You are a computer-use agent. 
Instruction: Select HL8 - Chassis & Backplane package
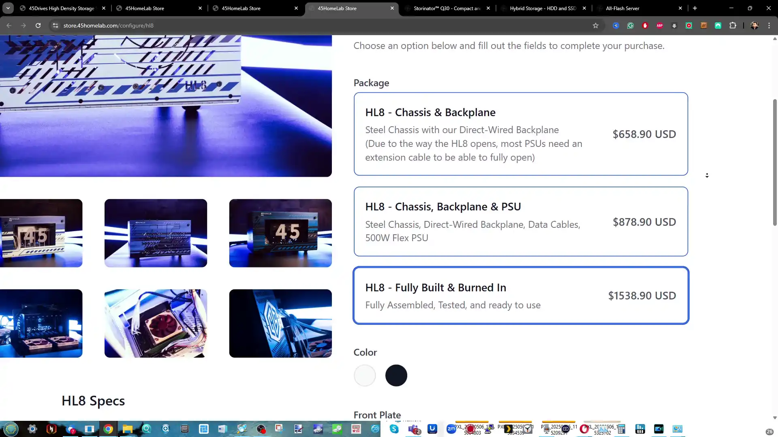click(521, 134)
